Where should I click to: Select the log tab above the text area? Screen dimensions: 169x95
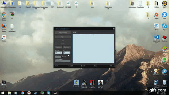74,32
